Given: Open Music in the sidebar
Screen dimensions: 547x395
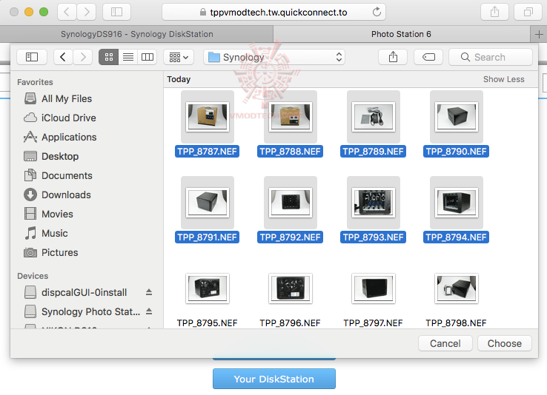Looking at the screenshot, I should pos(46,233).
